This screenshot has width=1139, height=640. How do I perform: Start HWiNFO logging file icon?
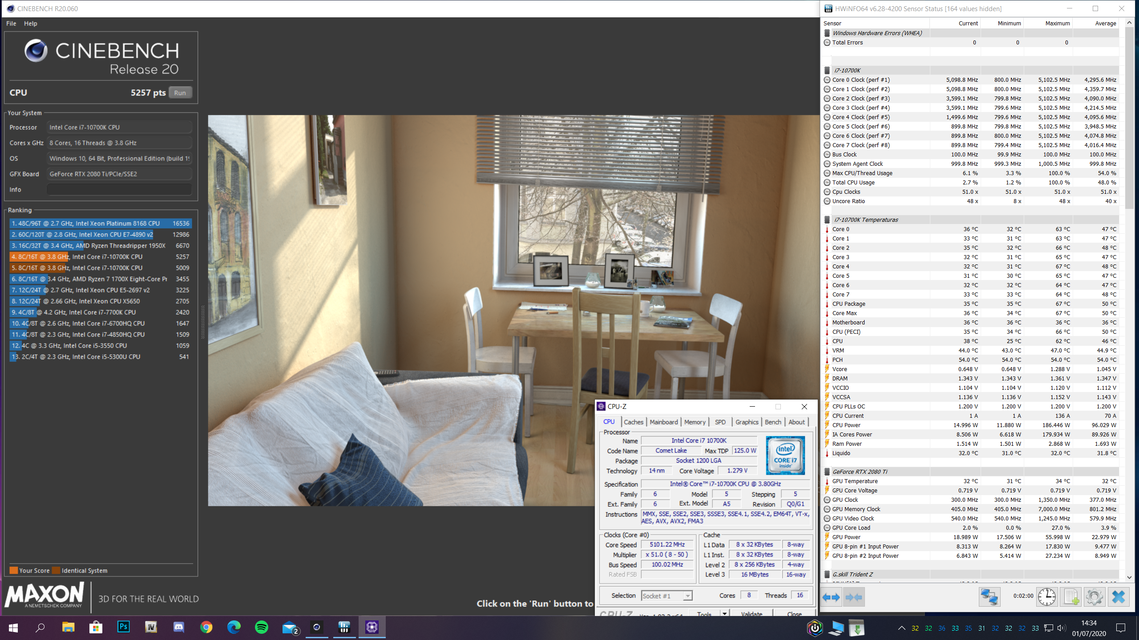1070,597
